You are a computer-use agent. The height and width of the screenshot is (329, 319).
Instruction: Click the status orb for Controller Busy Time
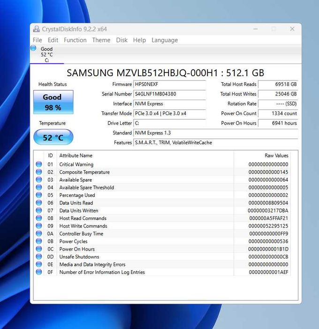(x=39, y=233)
